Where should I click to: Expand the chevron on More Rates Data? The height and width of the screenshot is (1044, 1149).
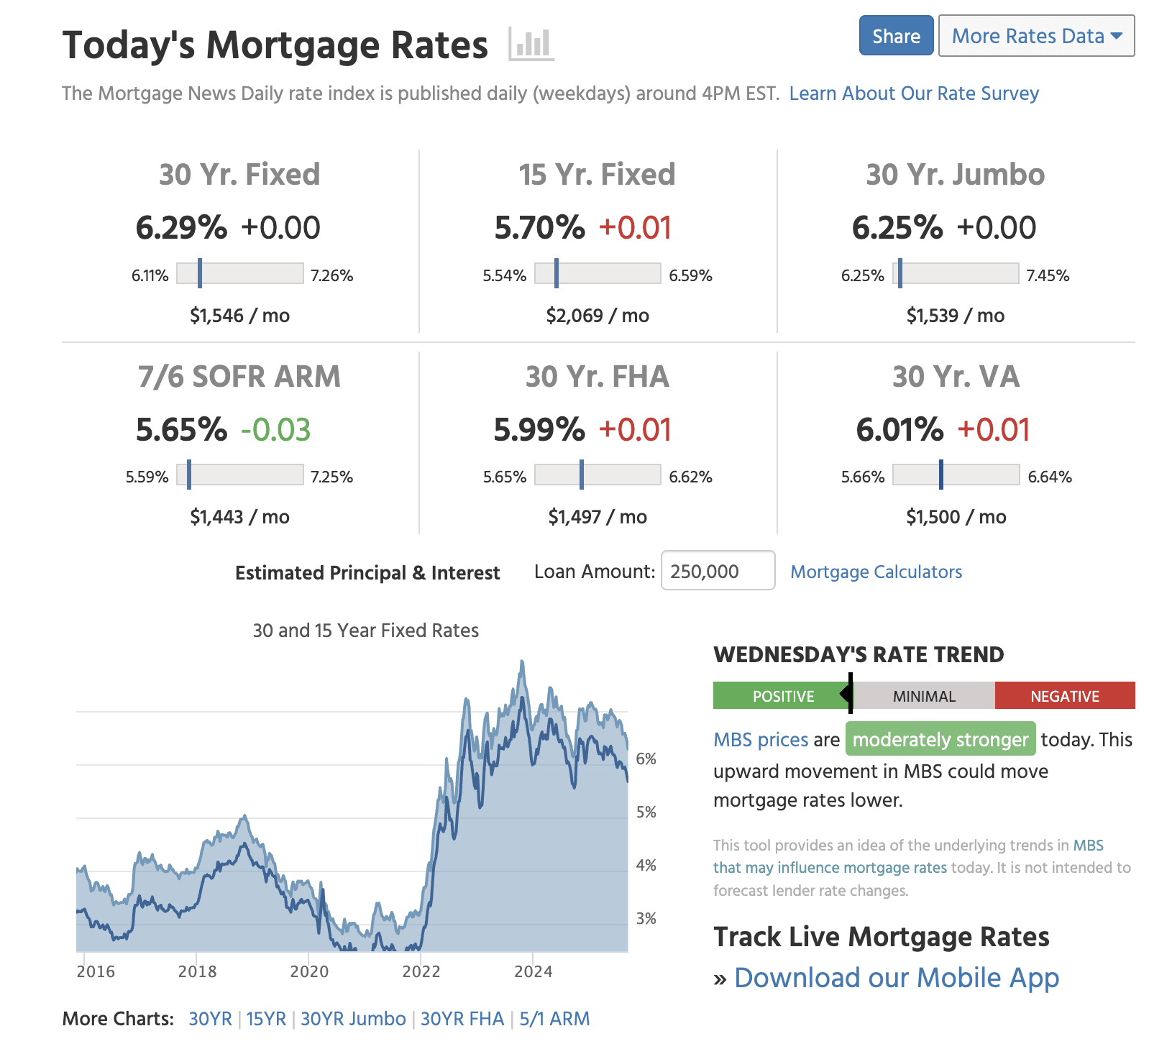tap(1117, 35)
